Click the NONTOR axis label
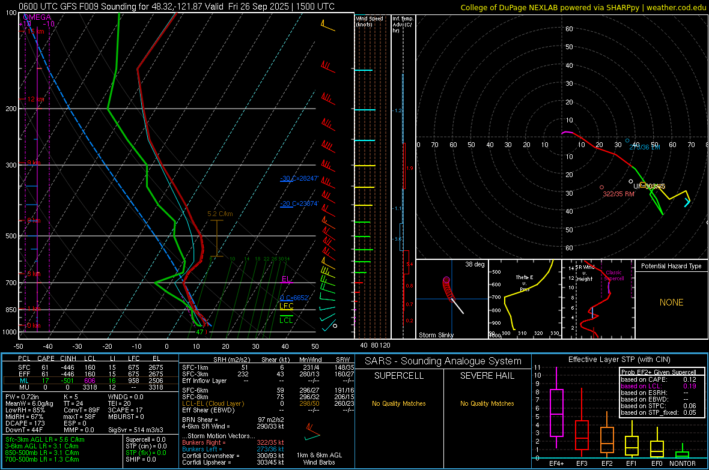This screenshot has height=470, width=709. pos(683,463)
